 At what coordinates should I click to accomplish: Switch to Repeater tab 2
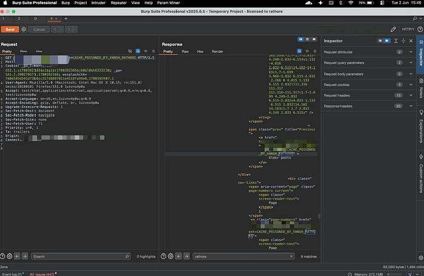(x=19, y=18)
